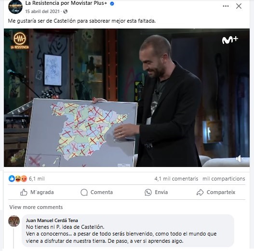Open Juan Manuel Cerdá Tena's profile name
254x251 pixels.
pos(52,220)
